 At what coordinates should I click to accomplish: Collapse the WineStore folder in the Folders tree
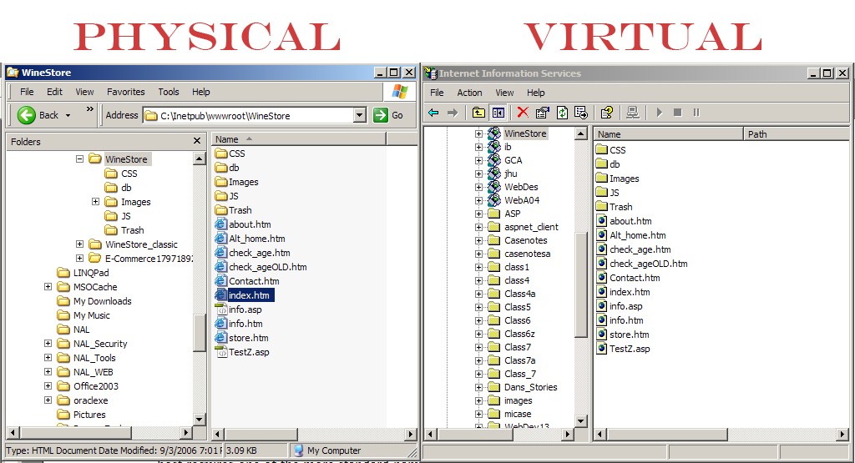click(x=79, y=159)
